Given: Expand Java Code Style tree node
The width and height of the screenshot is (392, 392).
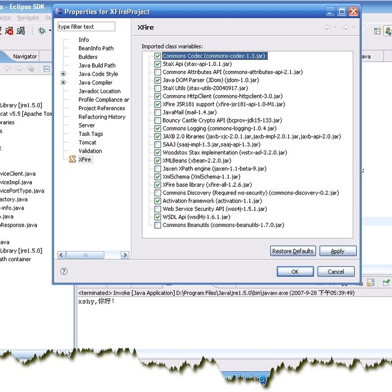Looking at the screenshot, I should [63, 74].
